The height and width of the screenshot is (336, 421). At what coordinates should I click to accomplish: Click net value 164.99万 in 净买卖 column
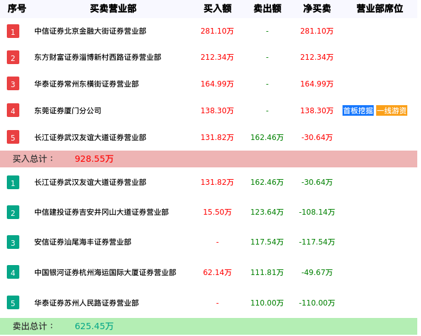coord(317,84)
